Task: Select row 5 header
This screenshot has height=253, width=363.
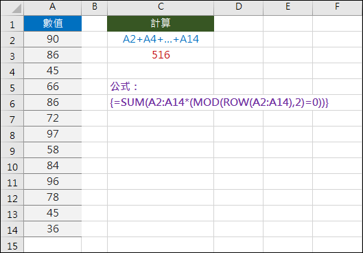Action: [x=12, y=87]
